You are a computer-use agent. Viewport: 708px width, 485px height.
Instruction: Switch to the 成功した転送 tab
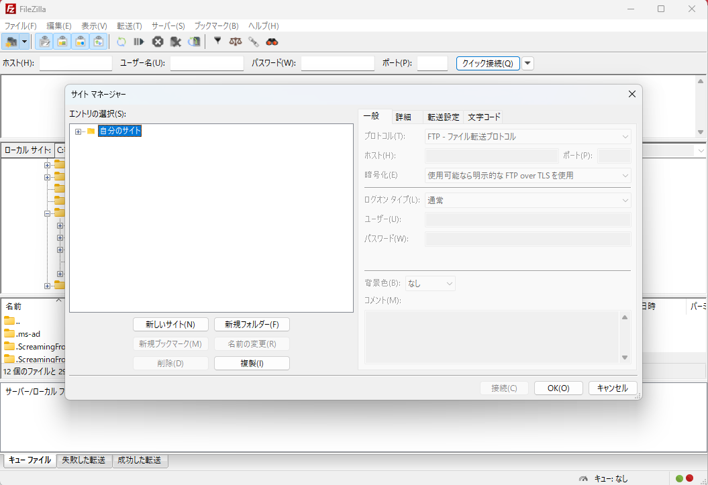[140, 460]
